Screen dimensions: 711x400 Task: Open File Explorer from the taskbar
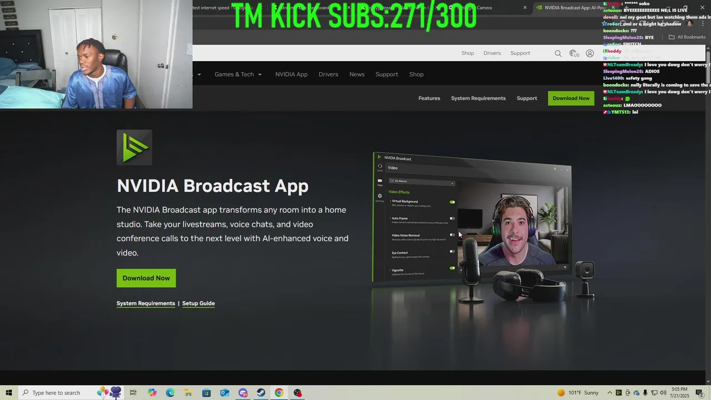coord(188,393)
